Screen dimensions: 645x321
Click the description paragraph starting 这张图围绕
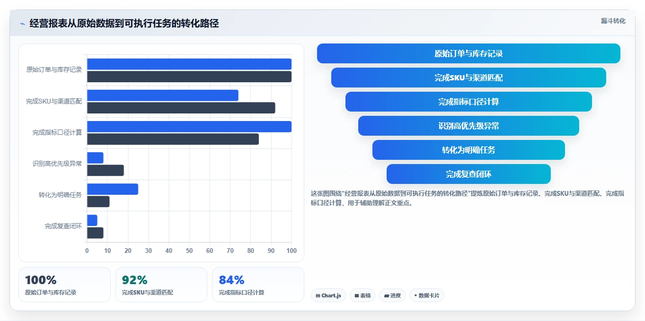click(x=468, y=199)
